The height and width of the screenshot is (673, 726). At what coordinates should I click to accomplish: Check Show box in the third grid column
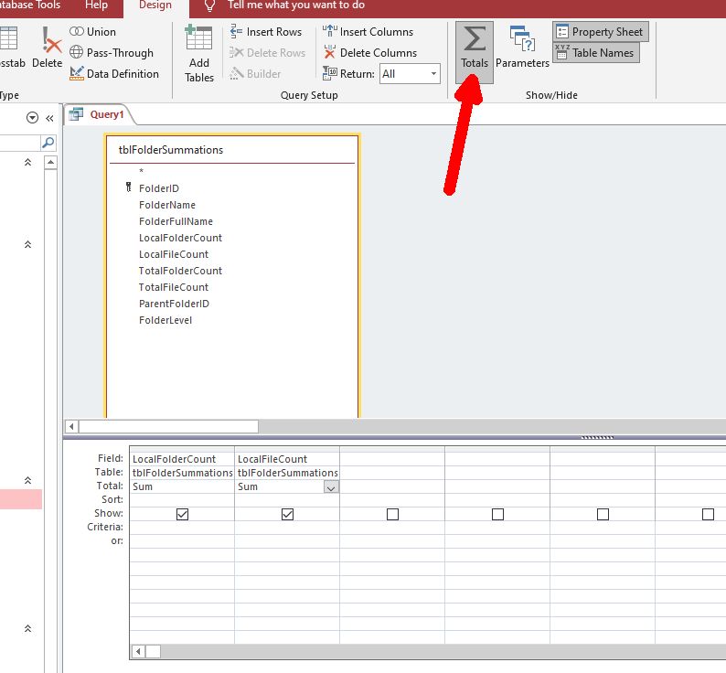click(392, 514)
